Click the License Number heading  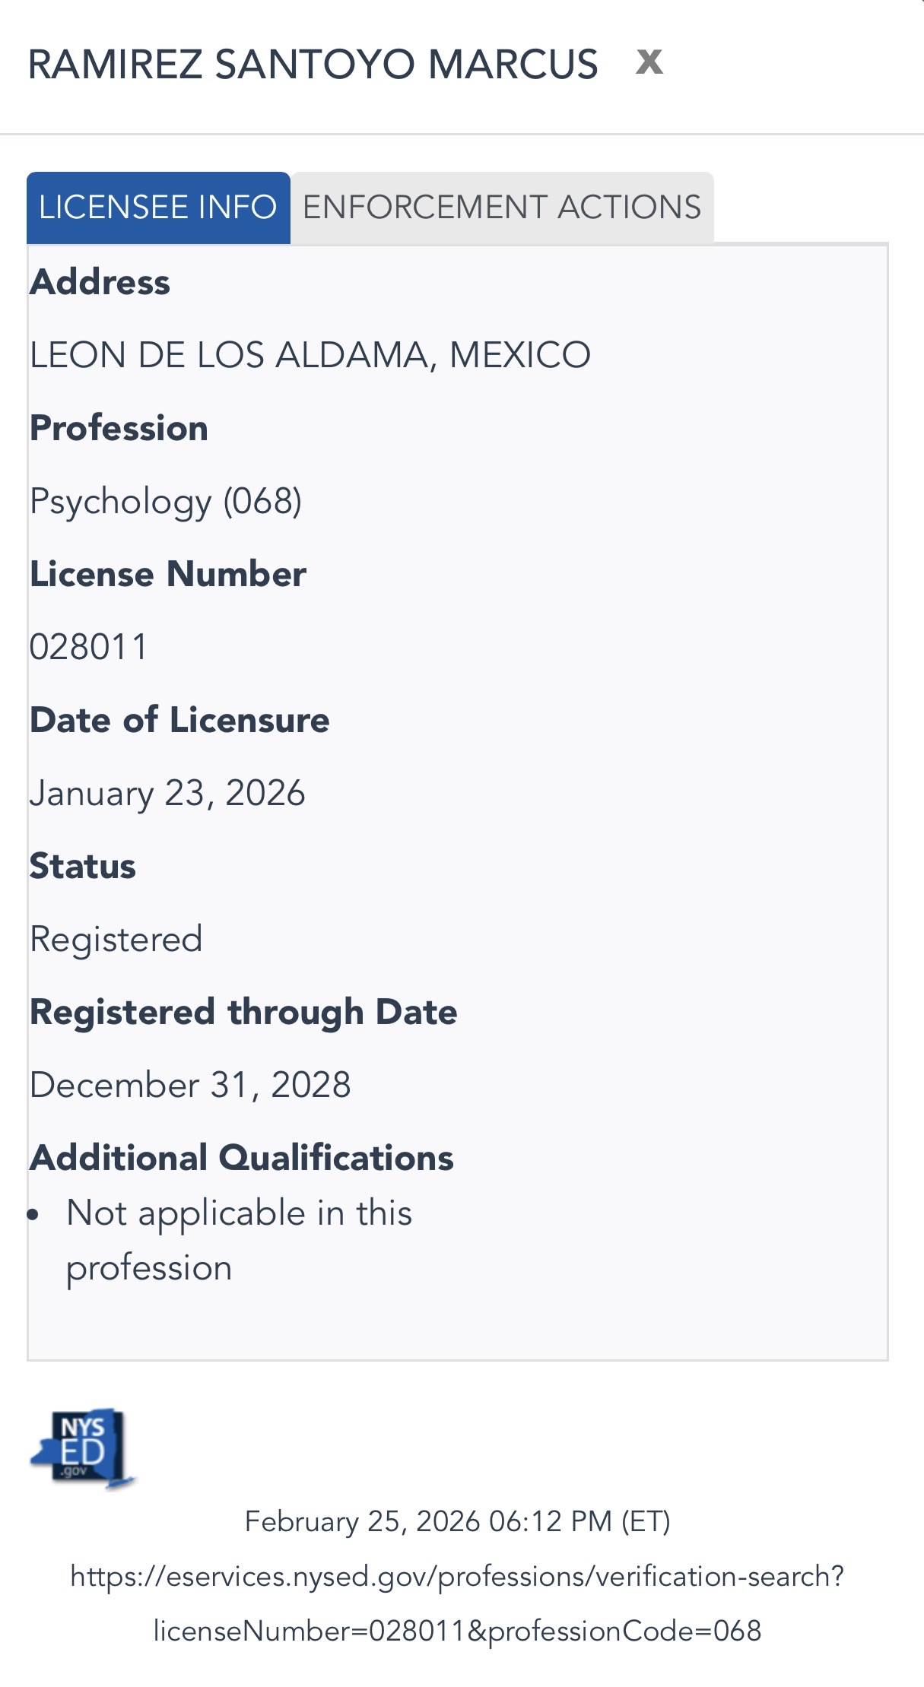(x=168, y=574)
